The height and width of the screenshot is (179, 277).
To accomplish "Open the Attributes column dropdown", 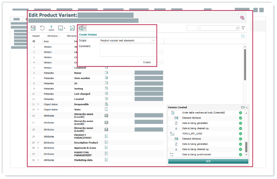I will [54, 36].
